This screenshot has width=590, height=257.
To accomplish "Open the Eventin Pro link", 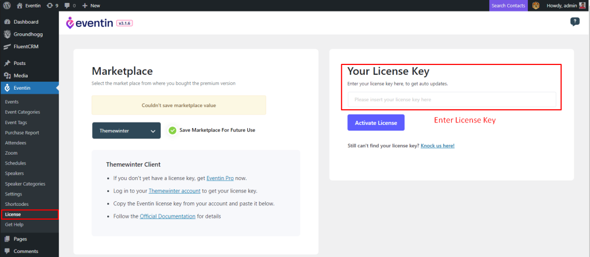I will click(220, 178).
